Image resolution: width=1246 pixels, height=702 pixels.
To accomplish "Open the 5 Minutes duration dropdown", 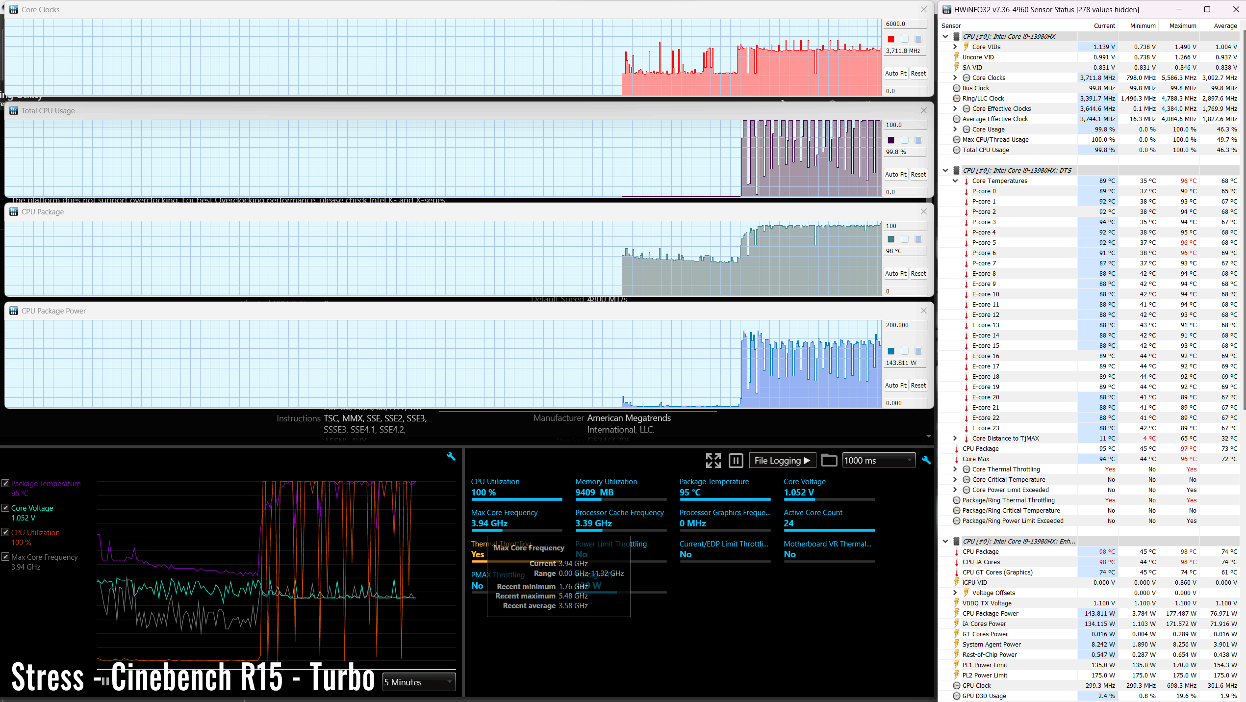I will pos(419,682).
